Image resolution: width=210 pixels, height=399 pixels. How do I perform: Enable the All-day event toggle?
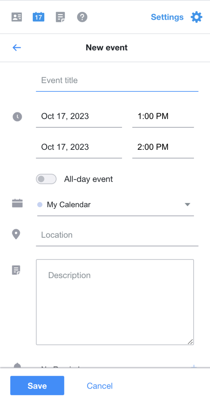point(46,179)
